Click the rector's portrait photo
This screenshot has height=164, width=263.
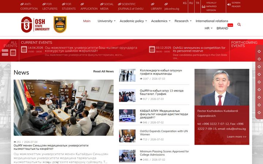[222, 87]
